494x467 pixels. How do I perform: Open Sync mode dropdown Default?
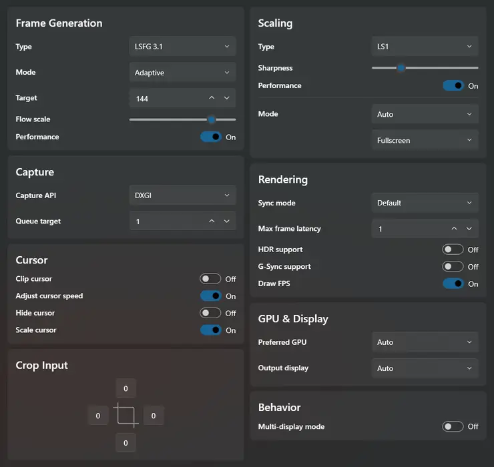(x=425, y=203)
